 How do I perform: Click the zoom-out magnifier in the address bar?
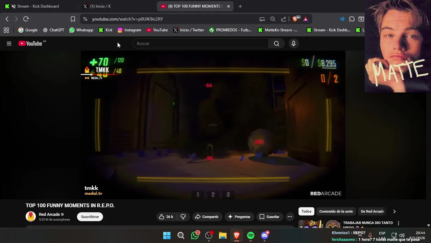coord(273,19)
